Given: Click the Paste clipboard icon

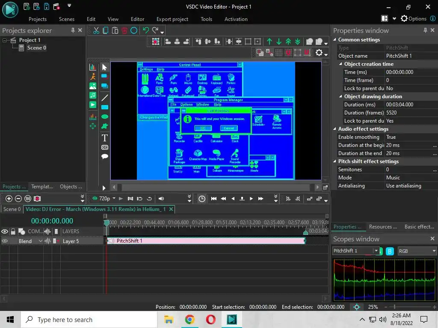Looking at the screenshot, I should [115, 30].
